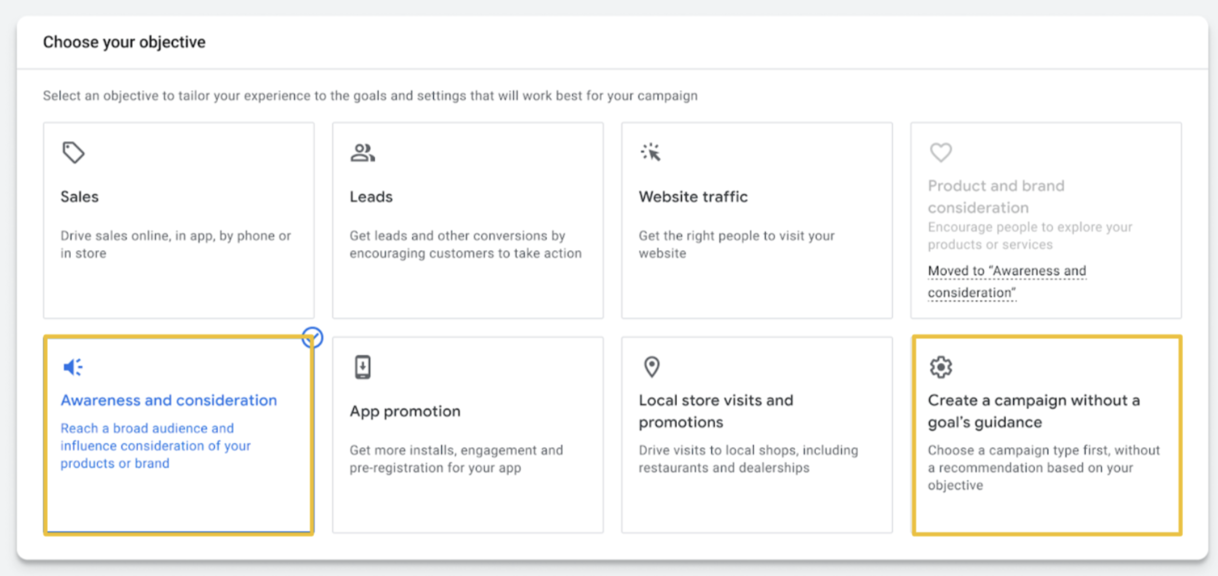Select Local store visits and promotions title
The height and width of the screenshot is (576, 1218).
(x=716, y=411)
